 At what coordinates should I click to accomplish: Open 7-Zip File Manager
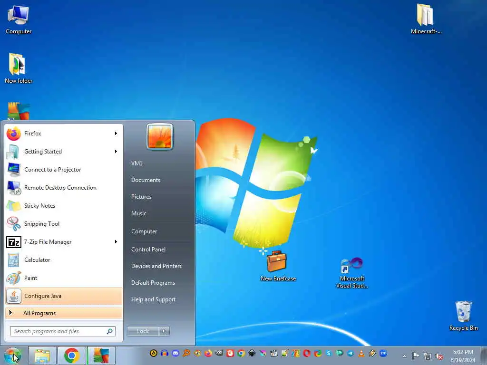pyautogui.click(x=64, y=242)
